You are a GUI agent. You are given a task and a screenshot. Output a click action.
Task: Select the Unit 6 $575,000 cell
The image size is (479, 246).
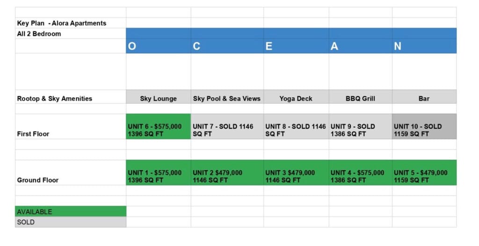pyautogui.click(x=158, y=130)
